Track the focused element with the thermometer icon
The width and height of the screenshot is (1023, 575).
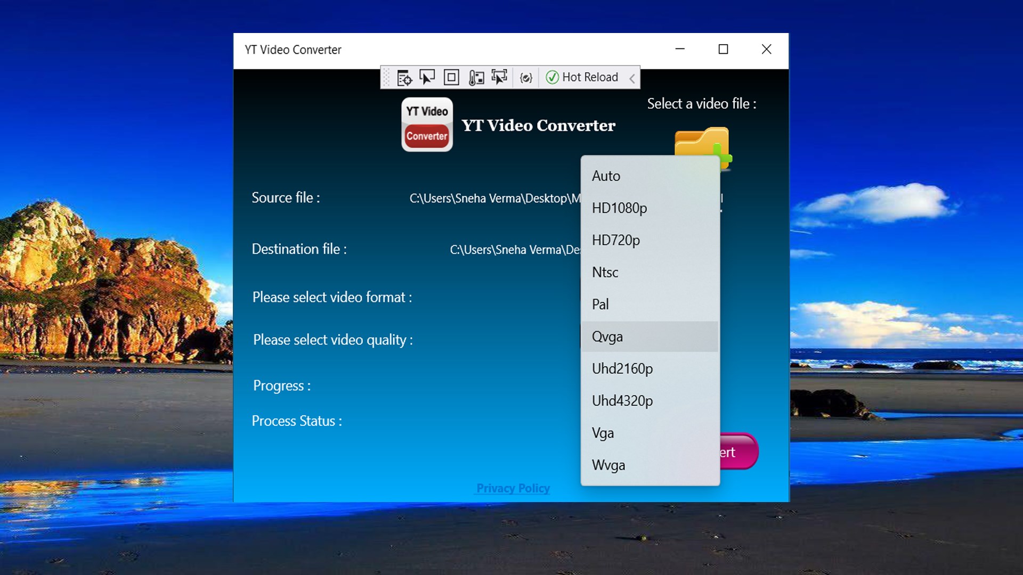click(x=476, y=77)
